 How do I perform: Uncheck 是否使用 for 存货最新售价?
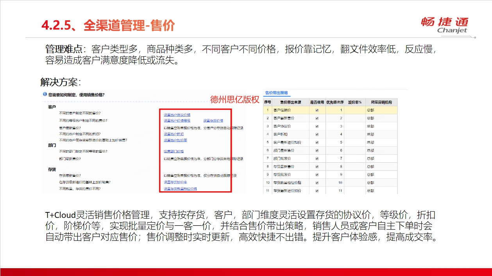pyautogui.click(x=317, y=167)
